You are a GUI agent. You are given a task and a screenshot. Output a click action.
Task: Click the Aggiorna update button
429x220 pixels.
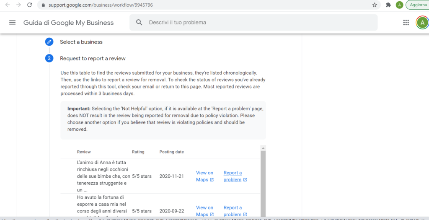coord(418,5)
